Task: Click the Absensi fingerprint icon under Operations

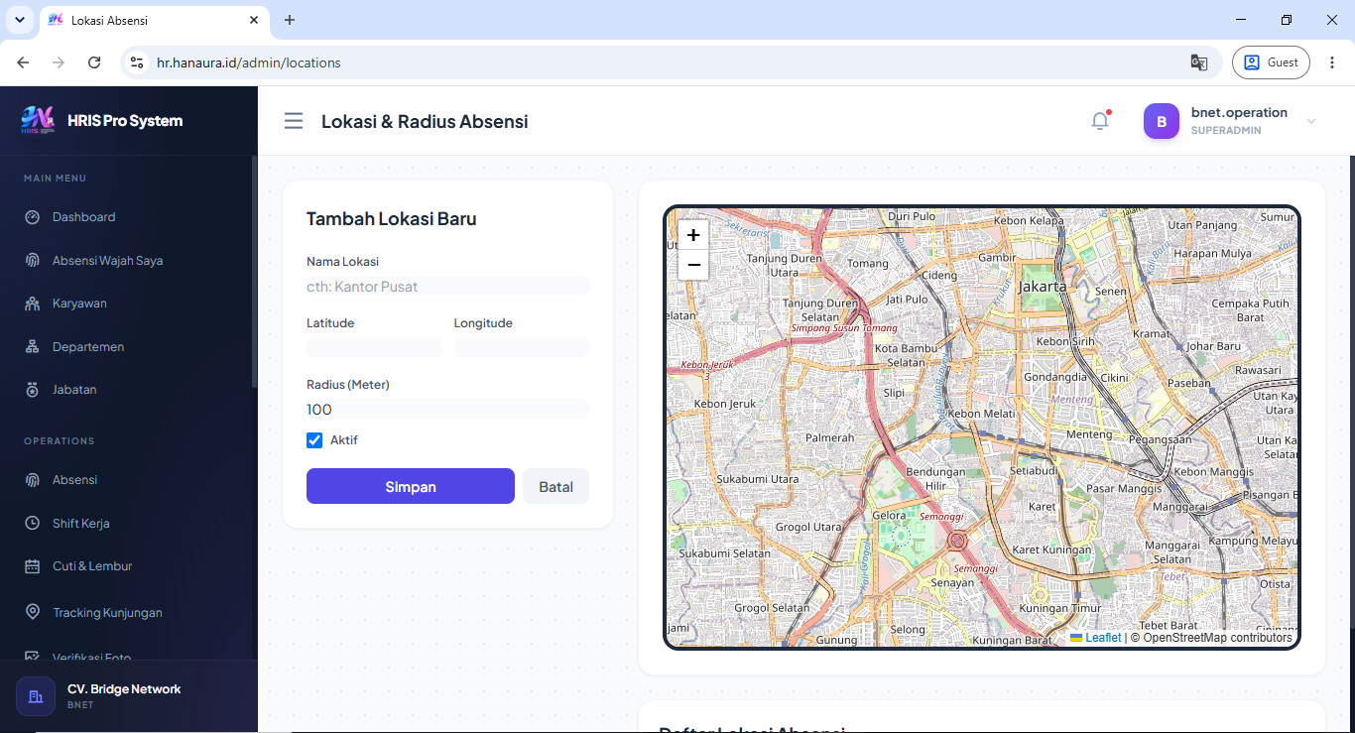Action: click(33, 480)
